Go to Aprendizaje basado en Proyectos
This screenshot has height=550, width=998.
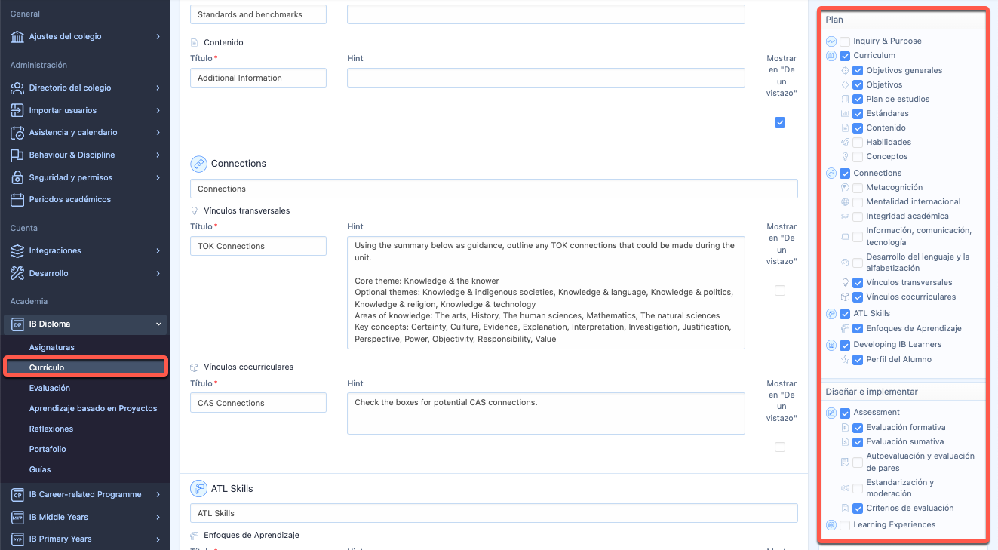click(x=93, y=409)
